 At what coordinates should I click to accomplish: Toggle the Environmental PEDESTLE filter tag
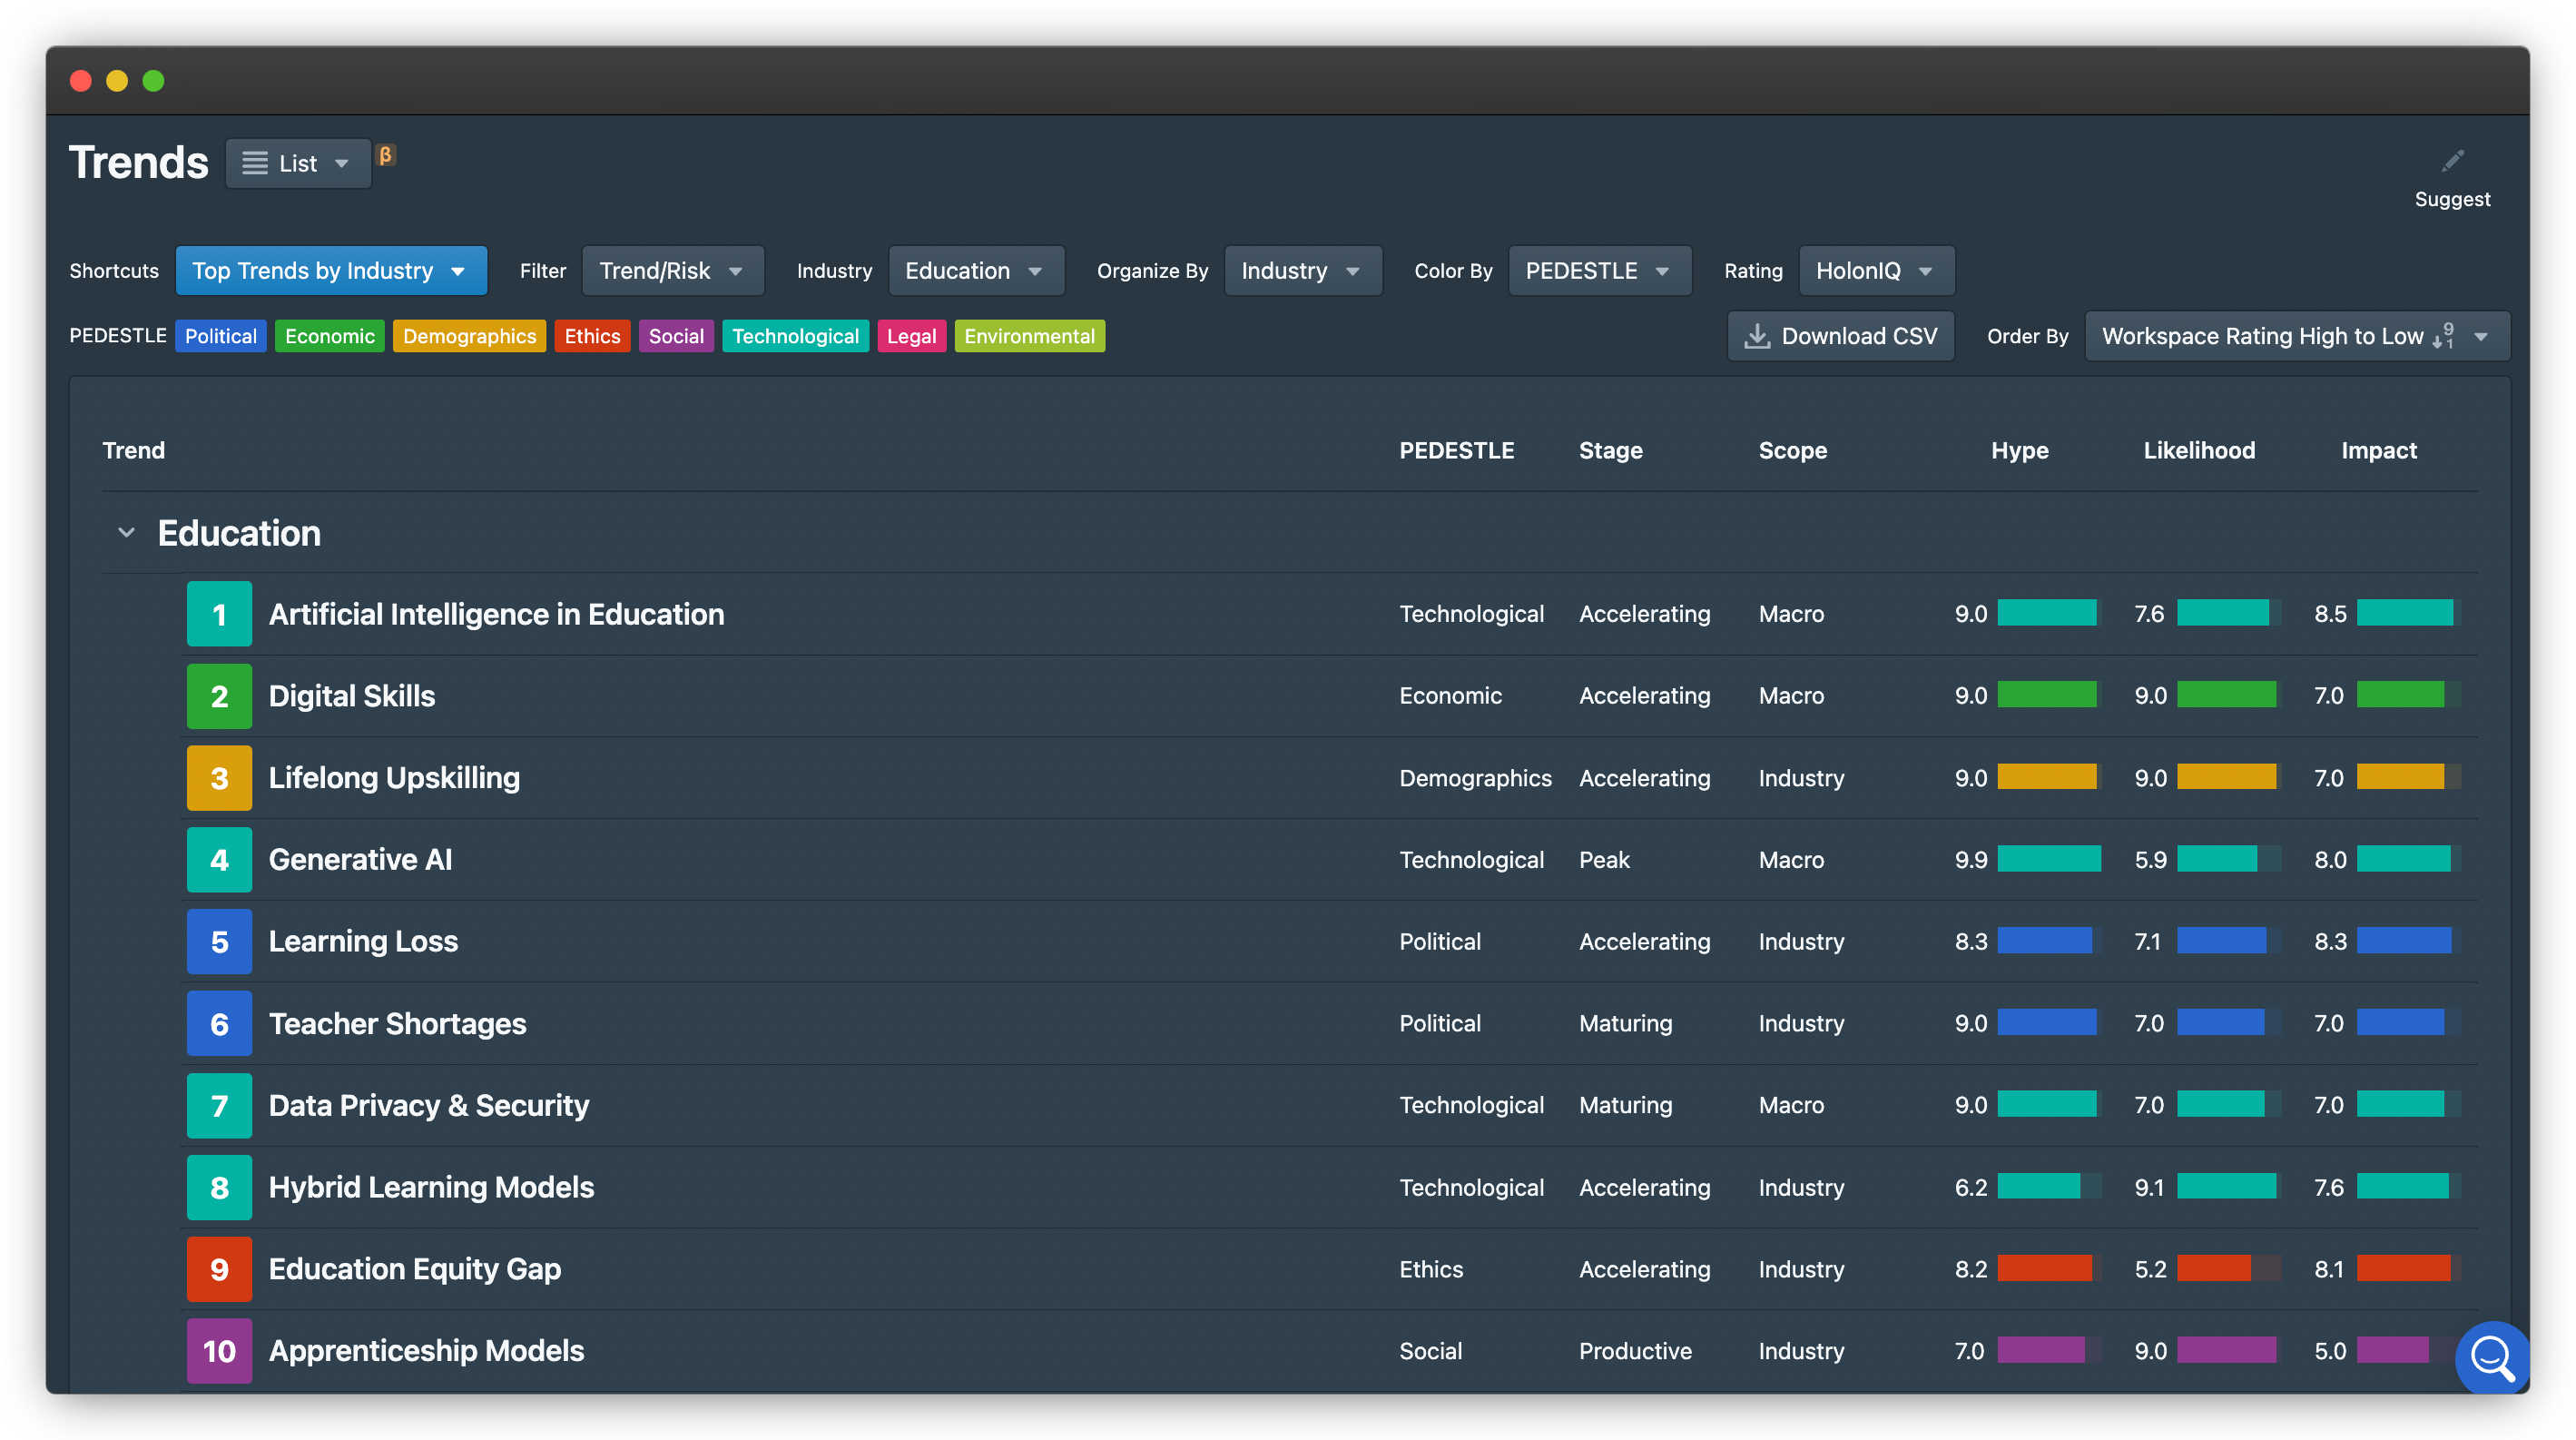pos(1029,336)
